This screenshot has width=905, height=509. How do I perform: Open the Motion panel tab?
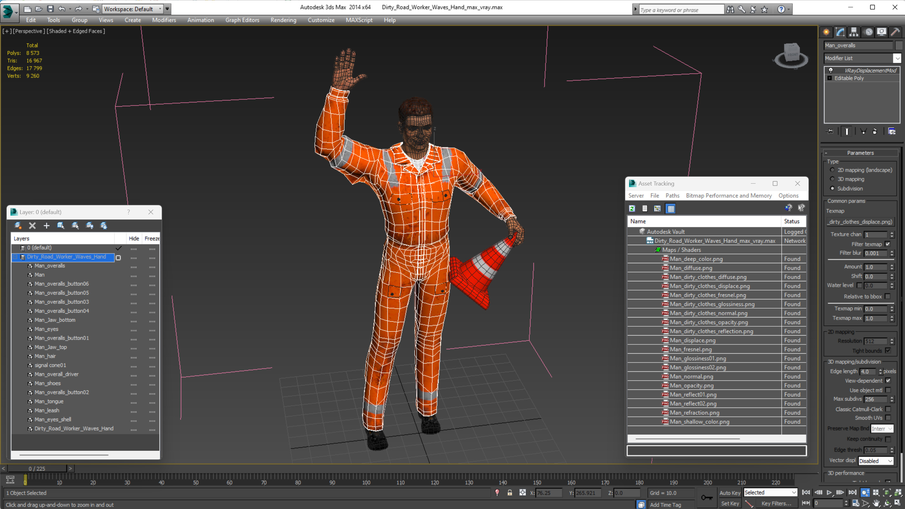point(869,32)
